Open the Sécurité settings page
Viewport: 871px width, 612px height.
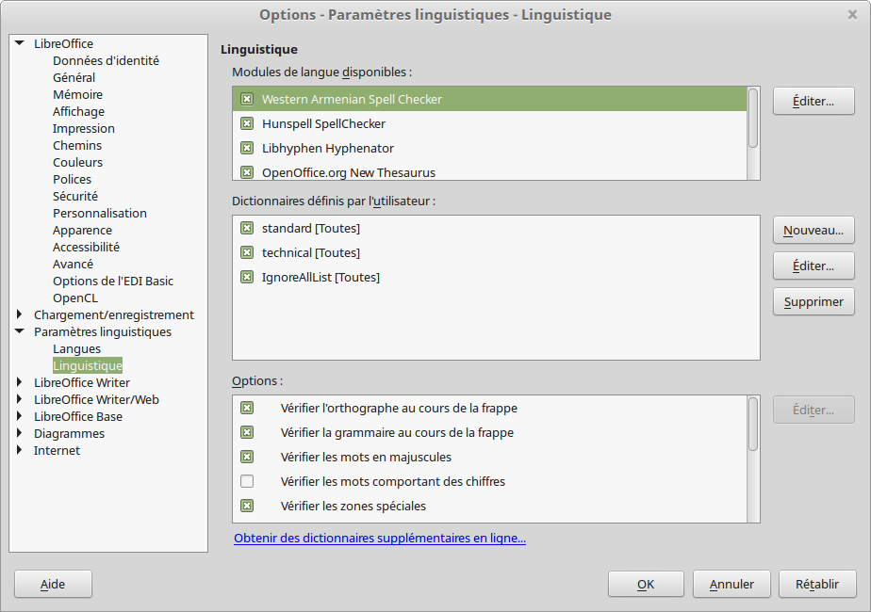click(x=75, y=197)
